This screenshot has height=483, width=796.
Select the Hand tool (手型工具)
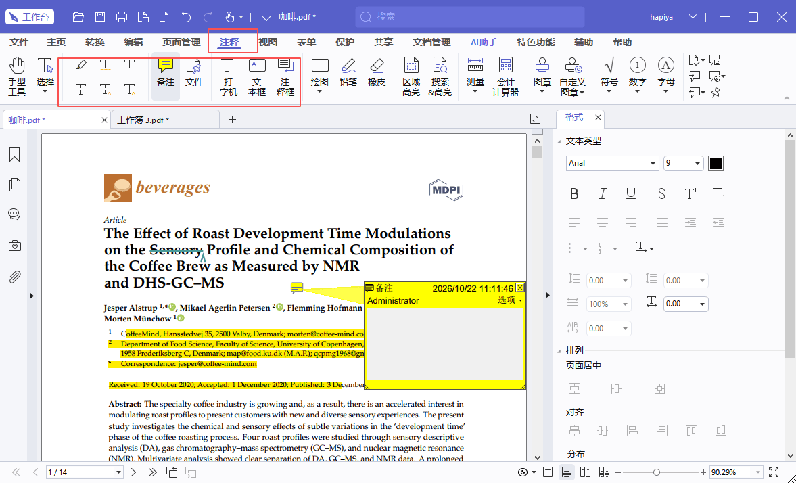(17, 76)
